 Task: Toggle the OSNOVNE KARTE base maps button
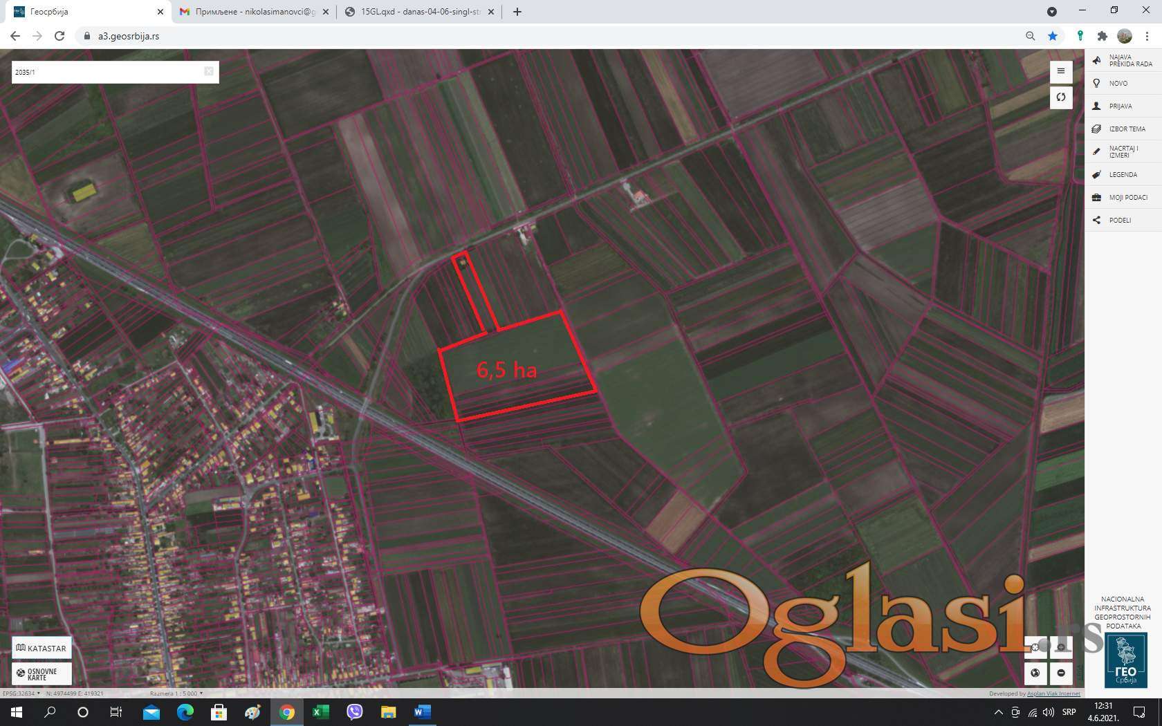[41, 673]
